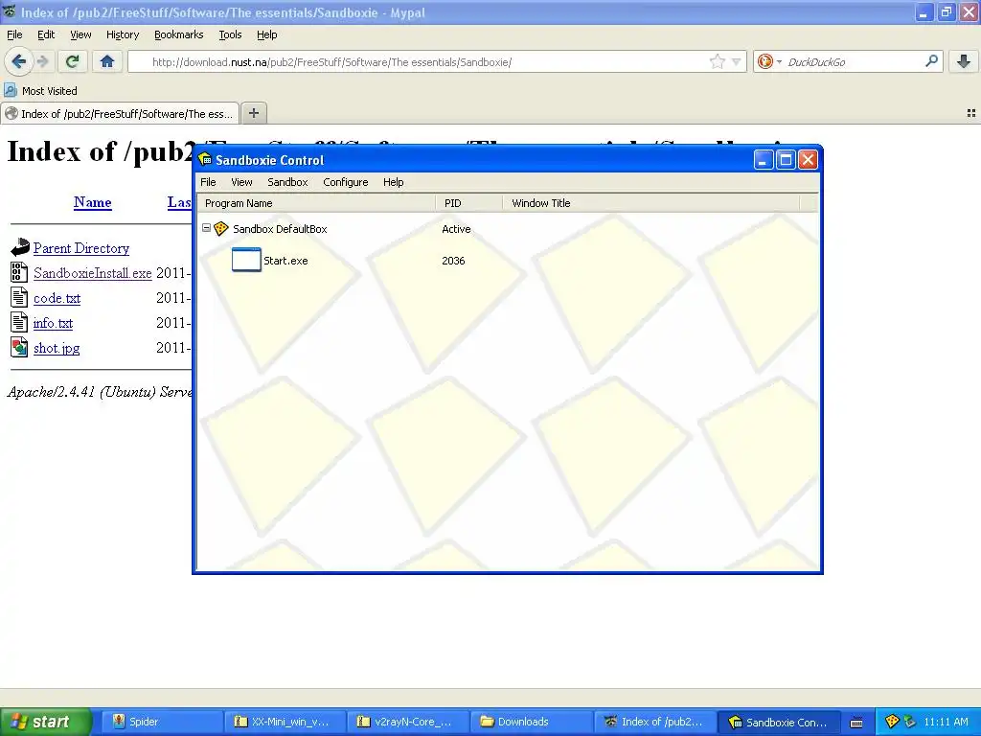Screen dimensions: 981x736
Task: Open the Sandboxie Control Help menu
Action: pos(394,182)
